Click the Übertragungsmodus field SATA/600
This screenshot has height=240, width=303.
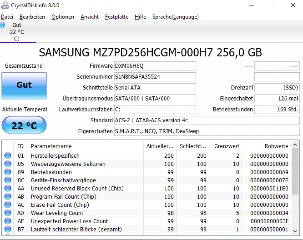(155, 99)
